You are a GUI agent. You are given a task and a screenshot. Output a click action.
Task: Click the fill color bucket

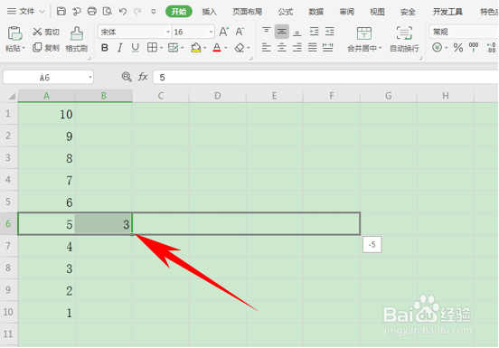(x=196, y=48)
